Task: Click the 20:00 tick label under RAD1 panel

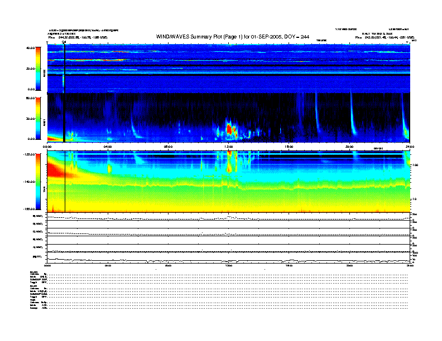Action: pyautogui.click(x=349, y=147)
